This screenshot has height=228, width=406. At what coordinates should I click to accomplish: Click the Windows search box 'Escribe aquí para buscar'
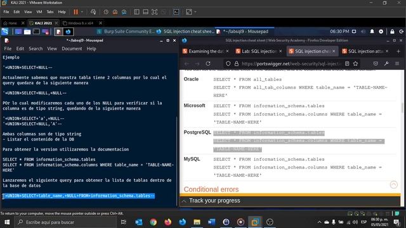(x=65, y=222)
